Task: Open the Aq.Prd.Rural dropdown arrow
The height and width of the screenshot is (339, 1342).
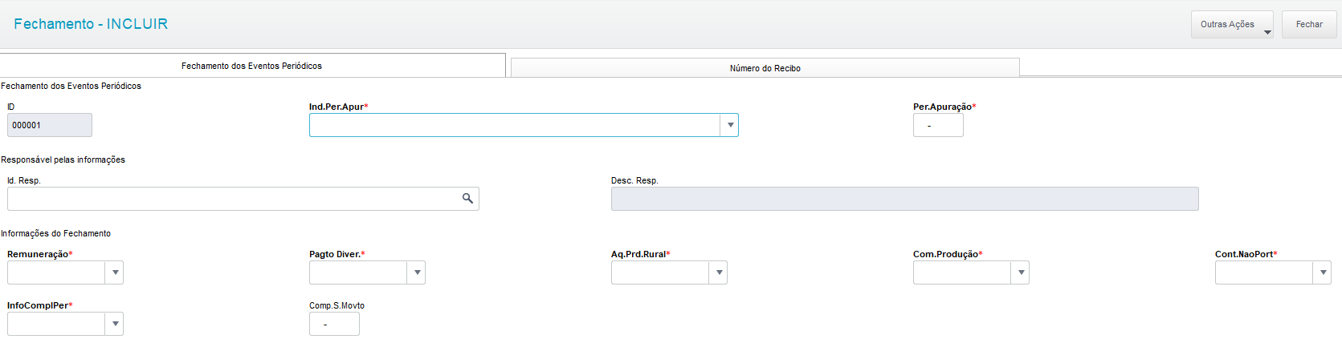Action: tap(719, 272)
